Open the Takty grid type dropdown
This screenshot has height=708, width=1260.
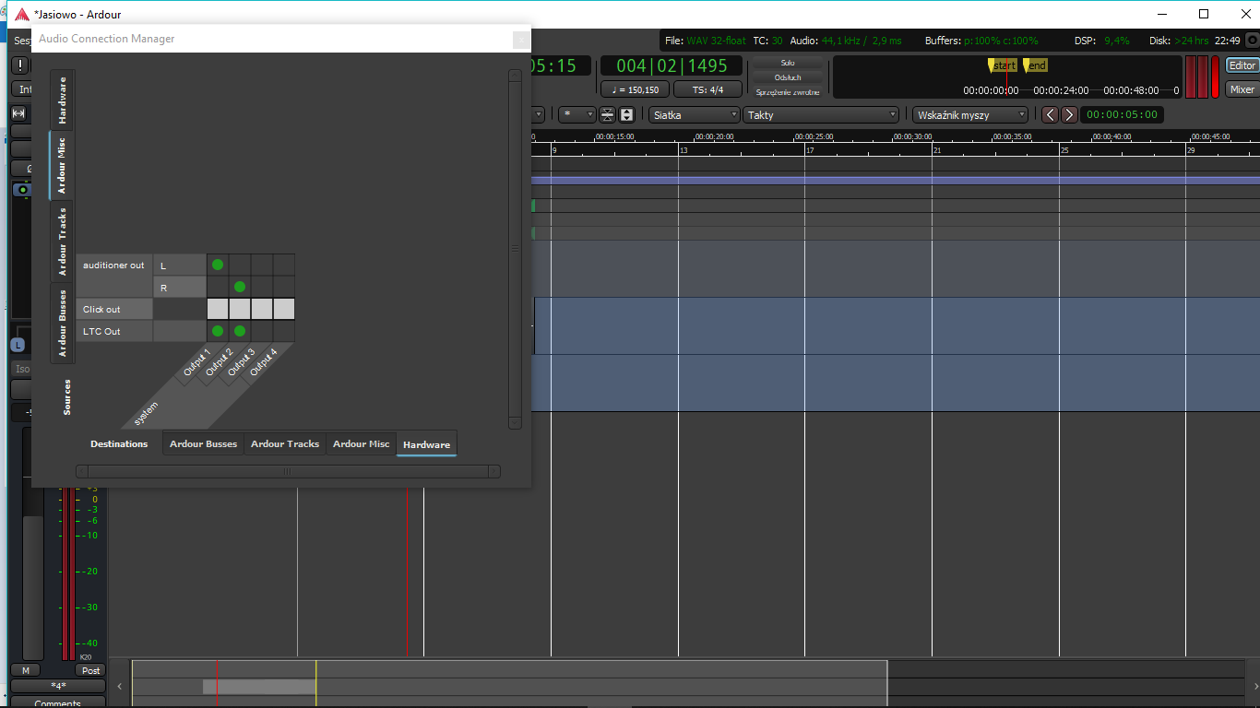pyautogui.click(x=821, y=115)
